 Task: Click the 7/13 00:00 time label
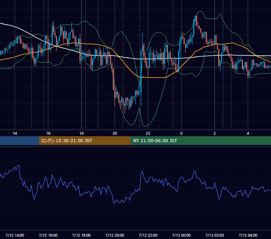[x=181, y=235]
